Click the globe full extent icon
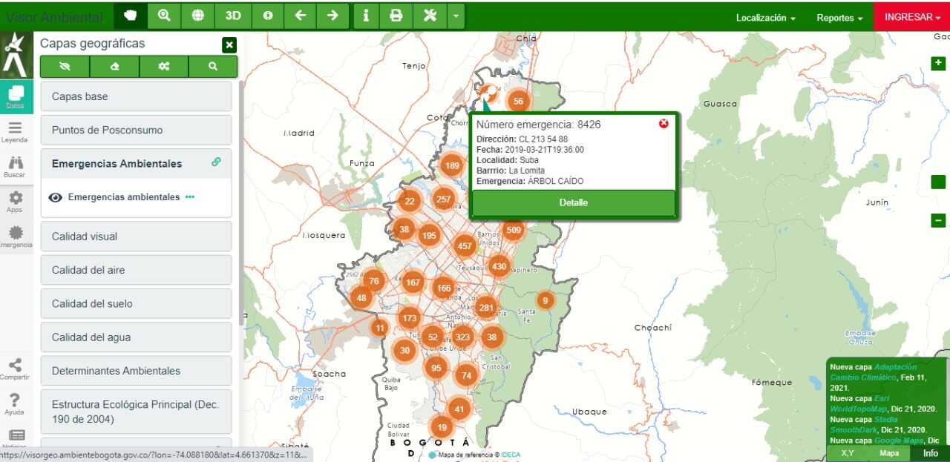The width and height of the screenshot is (950, 462). point(197,16)
